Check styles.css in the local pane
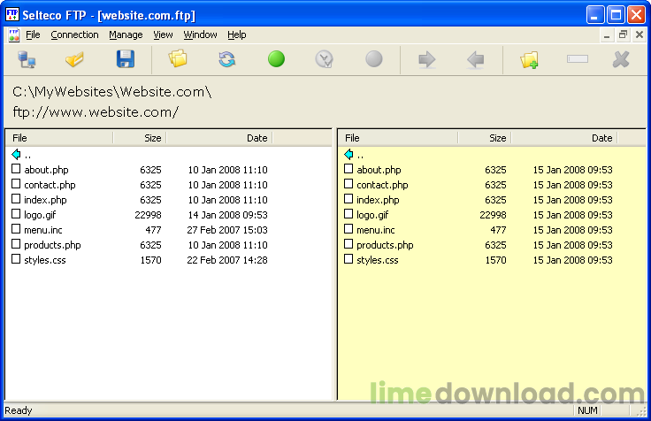 (16, 259)
